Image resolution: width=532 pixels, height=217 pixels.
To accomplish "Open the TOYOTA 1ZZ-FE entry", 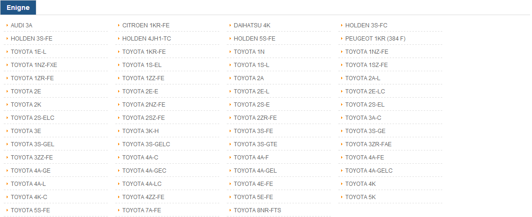I will point(143,78).
